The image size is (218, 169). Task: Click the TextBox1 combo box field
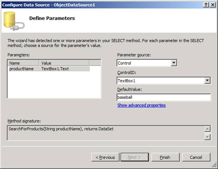click(164, 81)
